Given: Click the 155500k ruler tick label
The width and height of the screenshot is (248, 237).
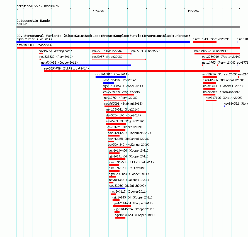Looking at the screenshot, I should tap(193, 11).
